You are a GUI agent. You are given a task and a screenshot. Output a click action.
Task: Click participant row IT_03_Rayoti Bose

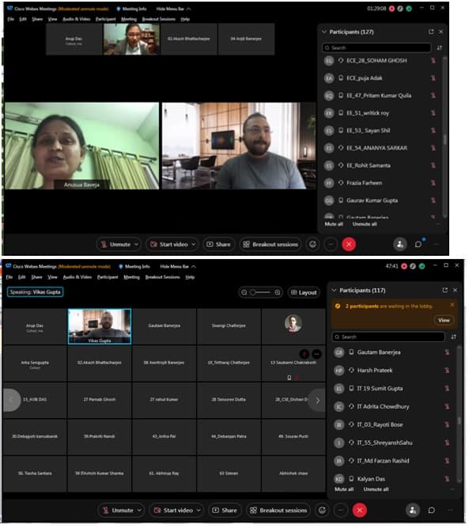click(392, 424)
